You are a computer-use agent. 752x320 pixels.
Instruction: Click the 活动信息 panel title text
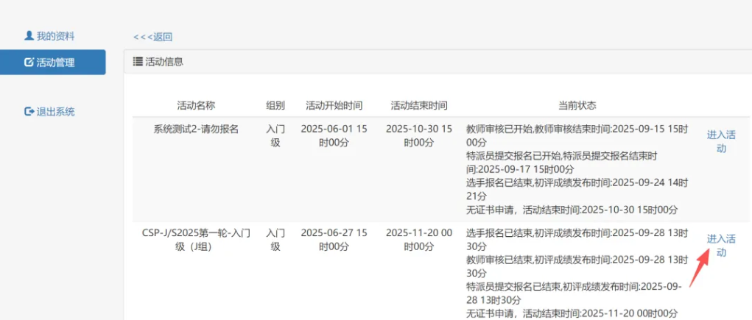[x=164, y=62]
